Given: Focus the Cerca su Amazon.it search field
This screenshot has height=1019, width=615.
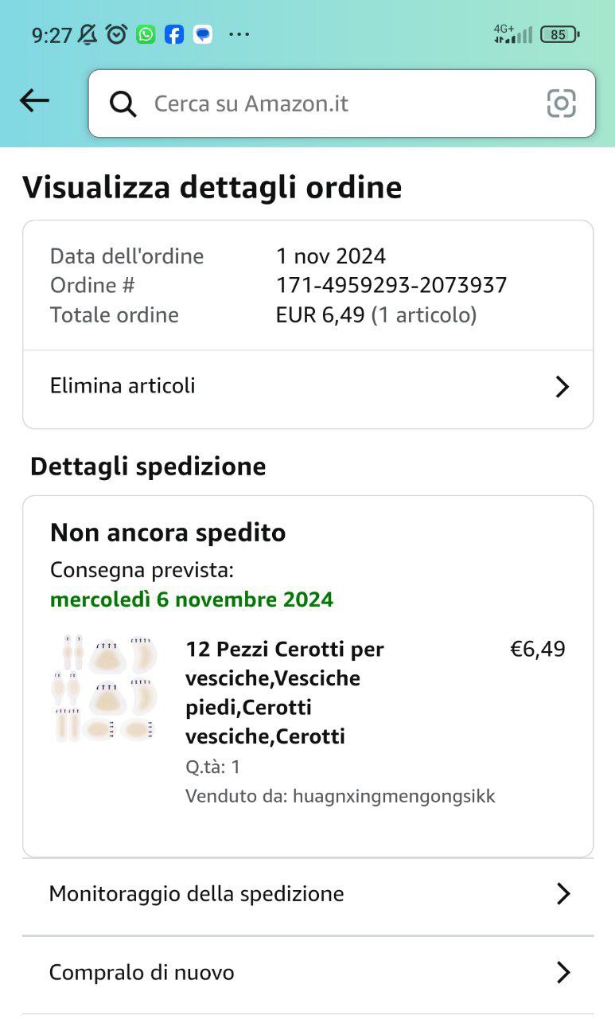Looking at the screenshot, I should point(334,103).
